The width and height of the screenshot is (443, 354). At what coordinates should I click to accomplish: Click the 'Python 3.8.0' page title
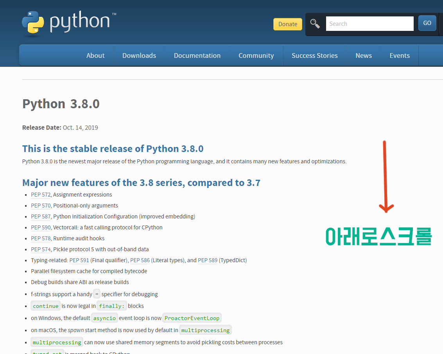(x=61, y=104)
